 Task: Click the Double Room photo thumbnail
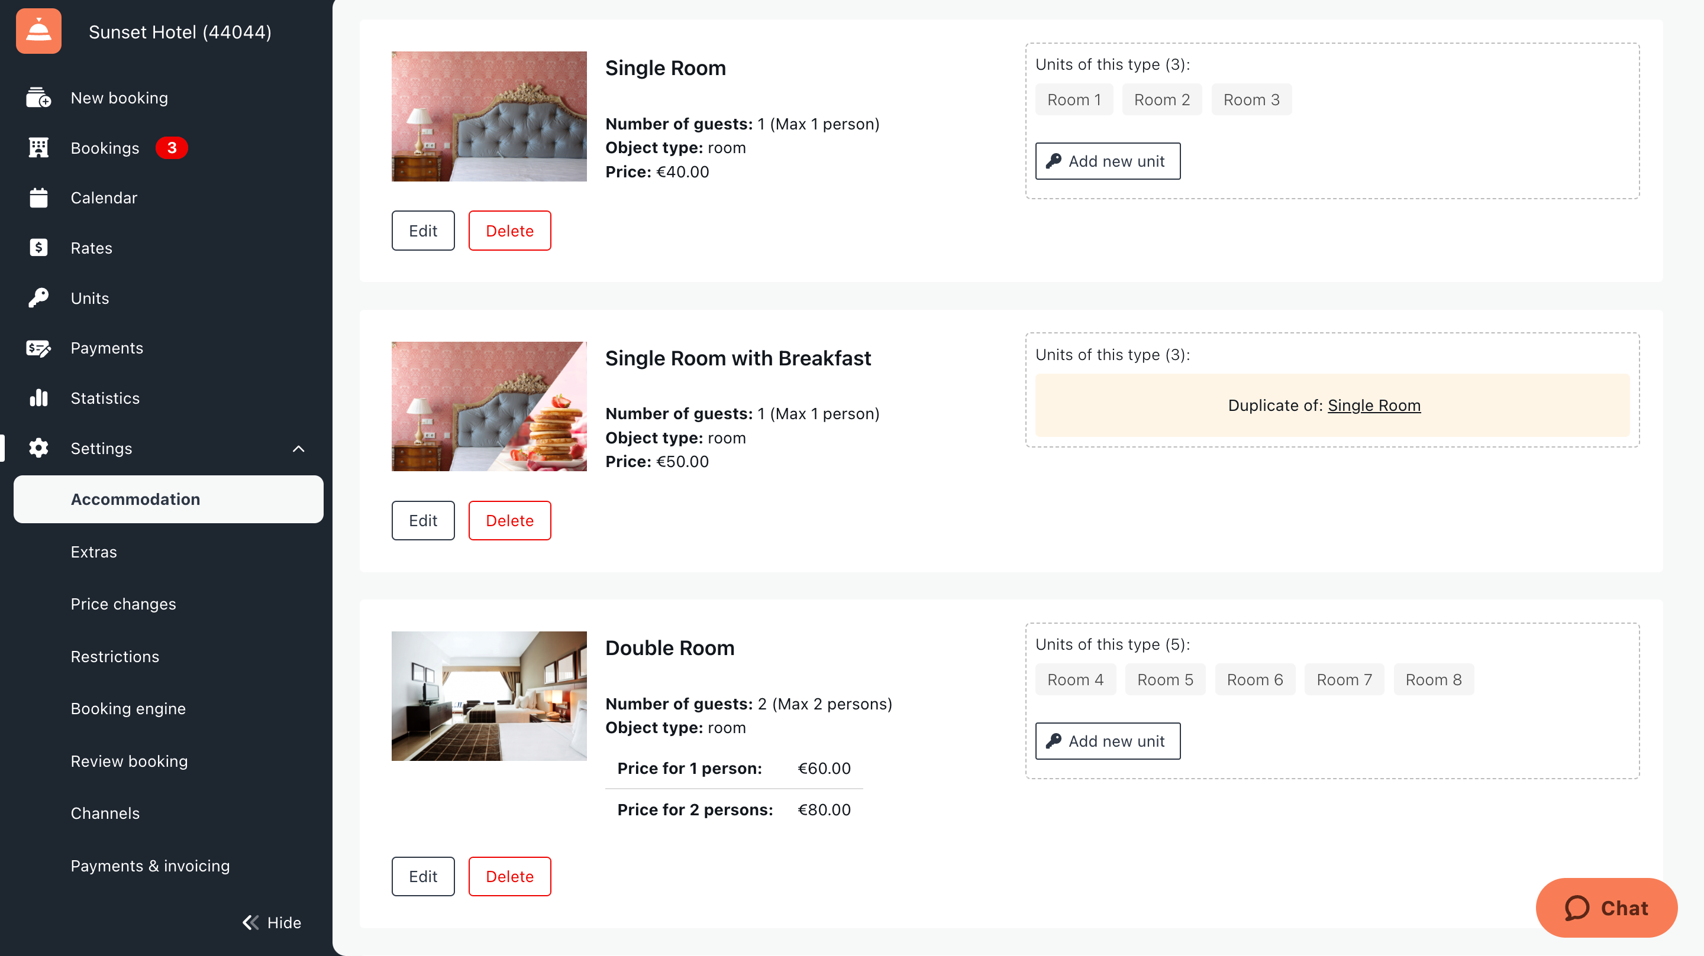(x=489, y=695)
